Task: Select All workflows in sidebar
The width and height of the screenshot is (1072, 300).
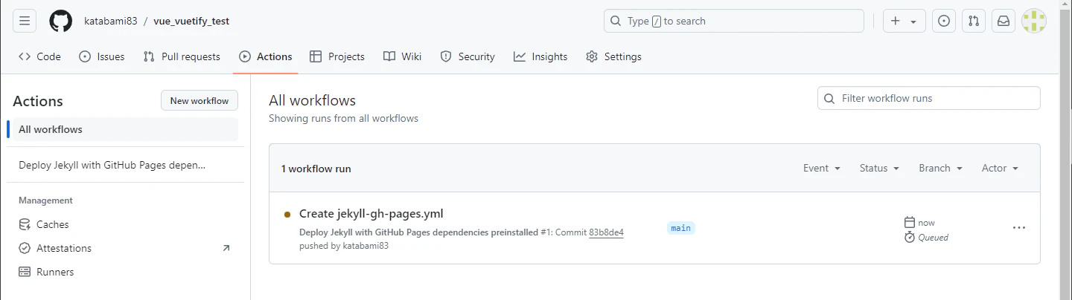Action: pyautogui.click(x=124, y=129)
